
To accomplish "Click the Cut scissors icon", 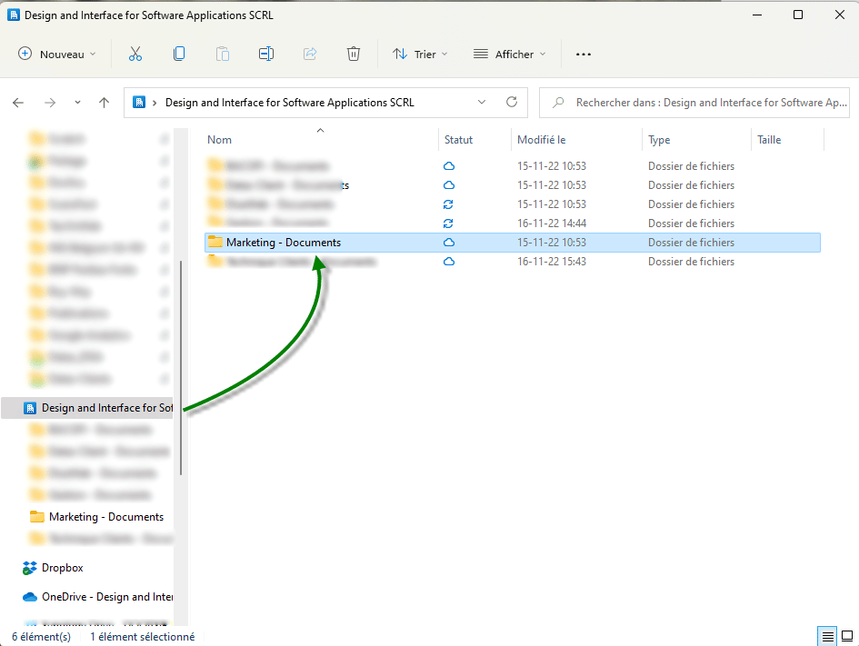I will point(135,55).
